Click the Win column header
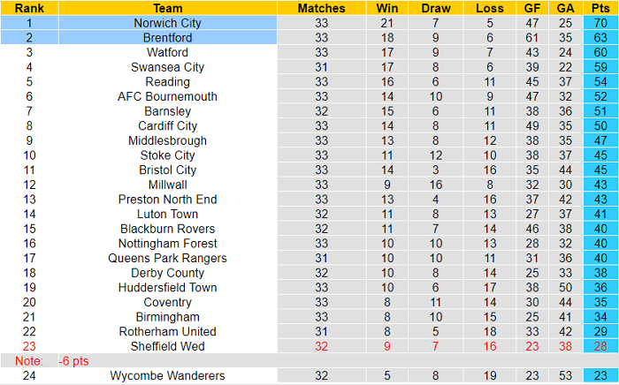The image size is (619, 385). 386,8
